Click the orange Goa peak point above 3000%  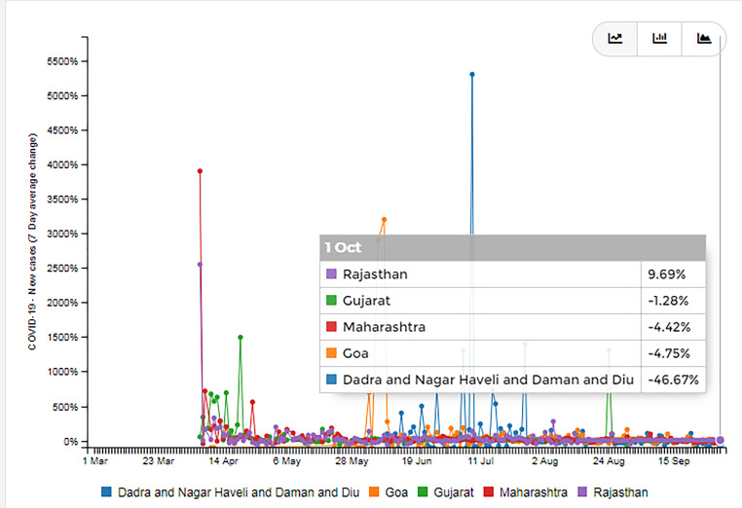click(384, 220)
